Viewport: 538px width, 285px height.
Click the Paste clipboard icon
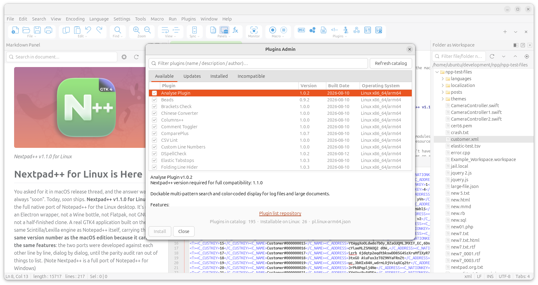pos(77,30)
